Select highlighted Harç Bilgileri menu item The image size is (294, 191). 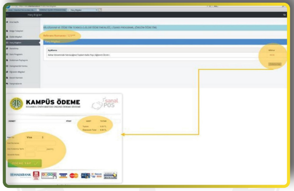click(x=23, y=43)
